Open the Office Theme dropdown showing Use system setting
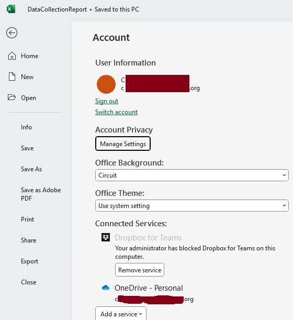293x320 pixels. tap(192, 205)
